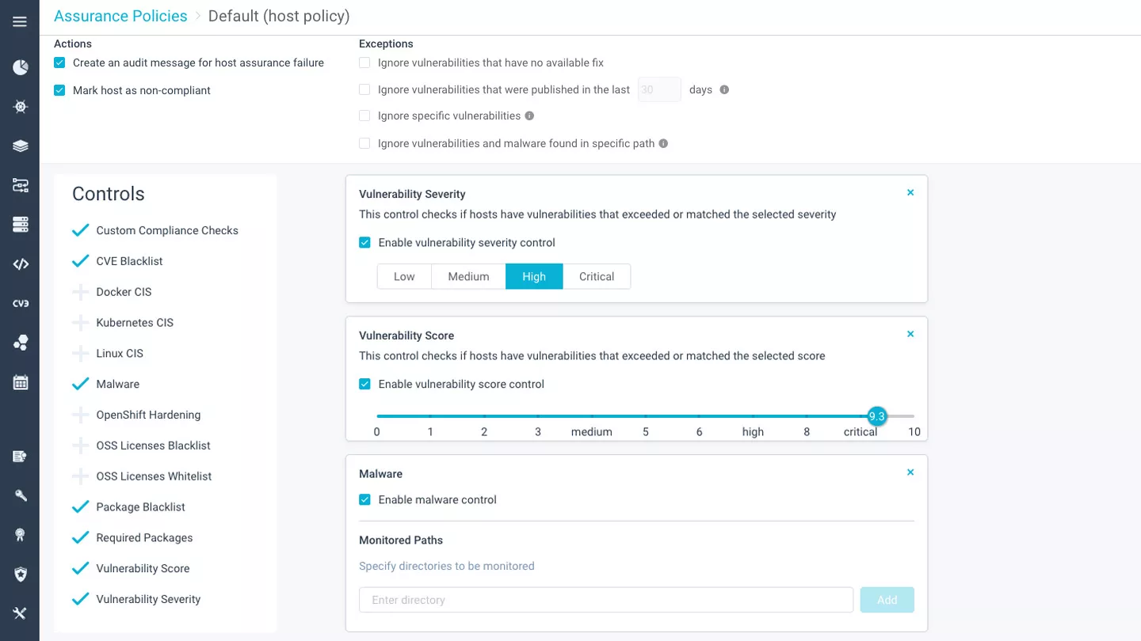Click the Default (host policy) breadcrumb title

[x=279, y=16]
